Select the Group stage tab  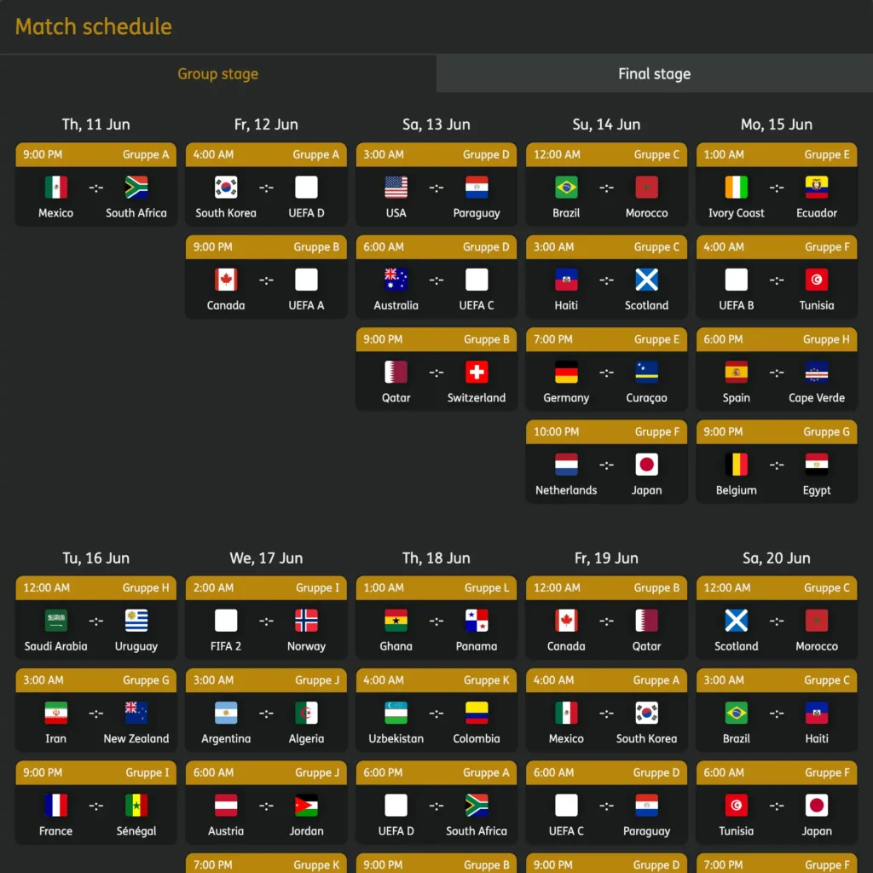pos(217,74)
